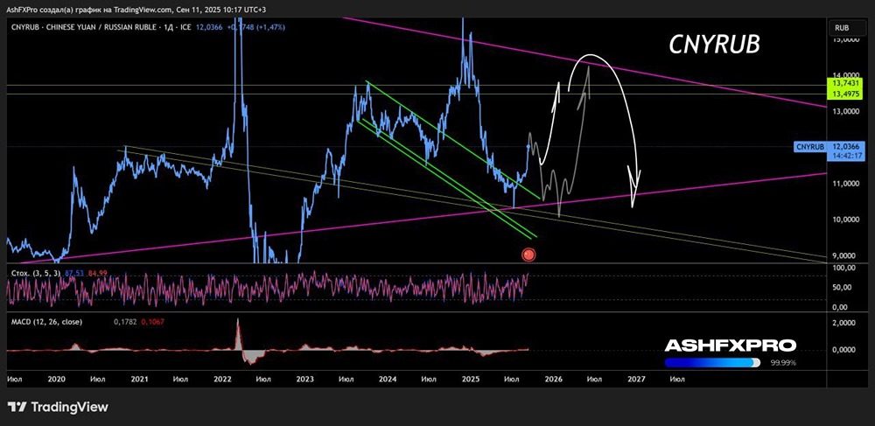This screenshot has width=875, height=426.
Task: Click the MACD value 0,1782
Action: point(124,322)
